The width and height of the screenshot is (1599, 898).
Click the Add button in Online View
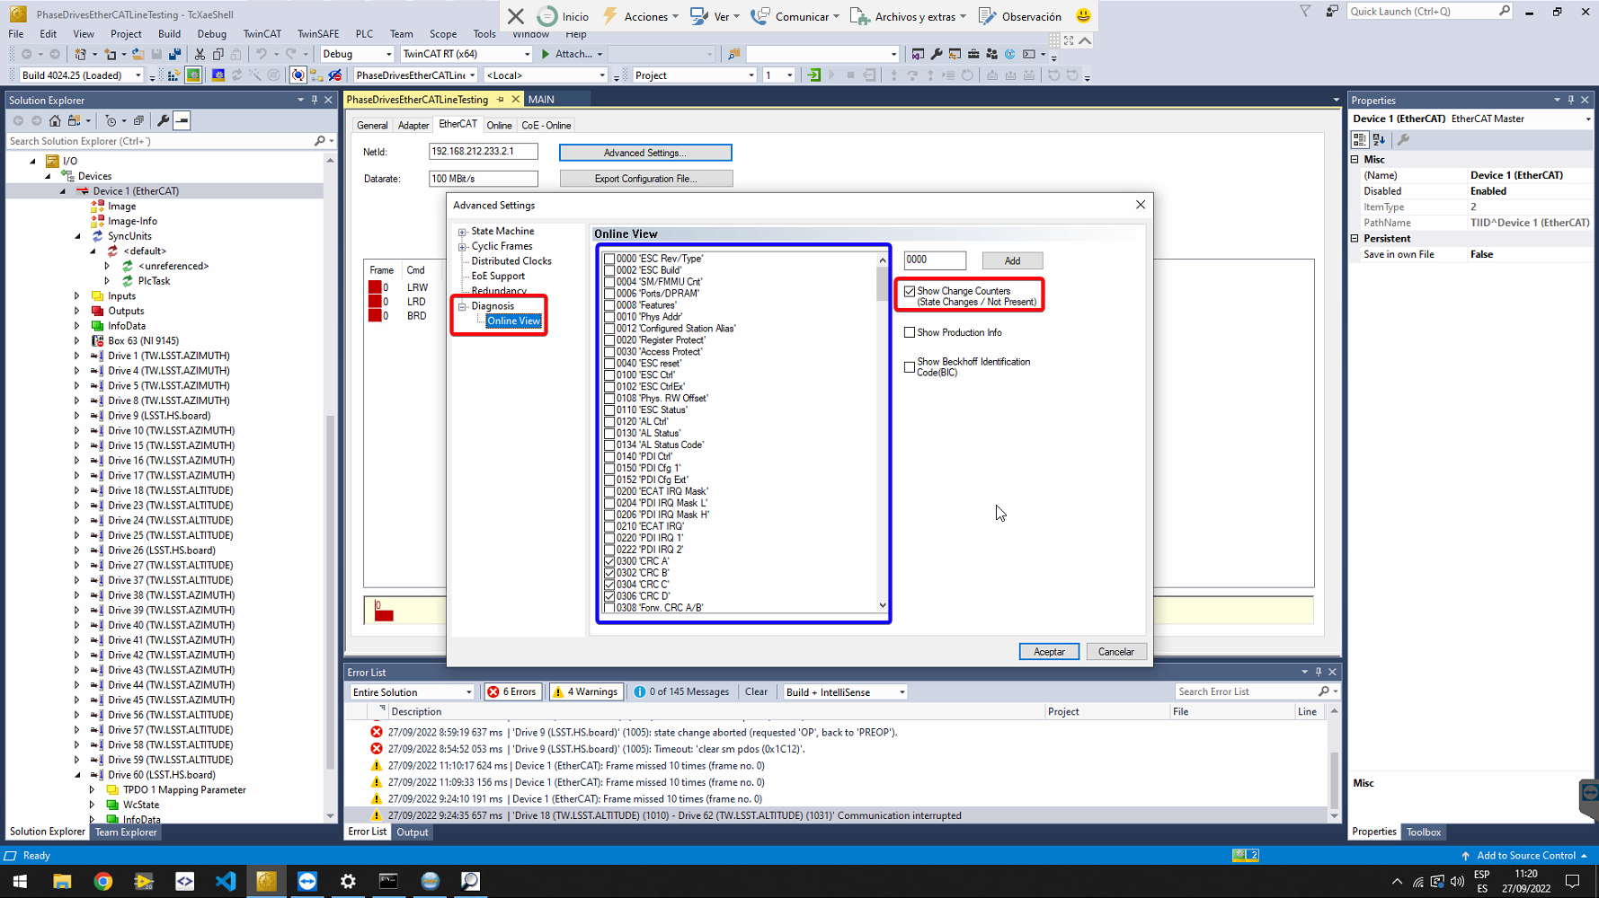pyautogui.click(x=1012, y=260)
